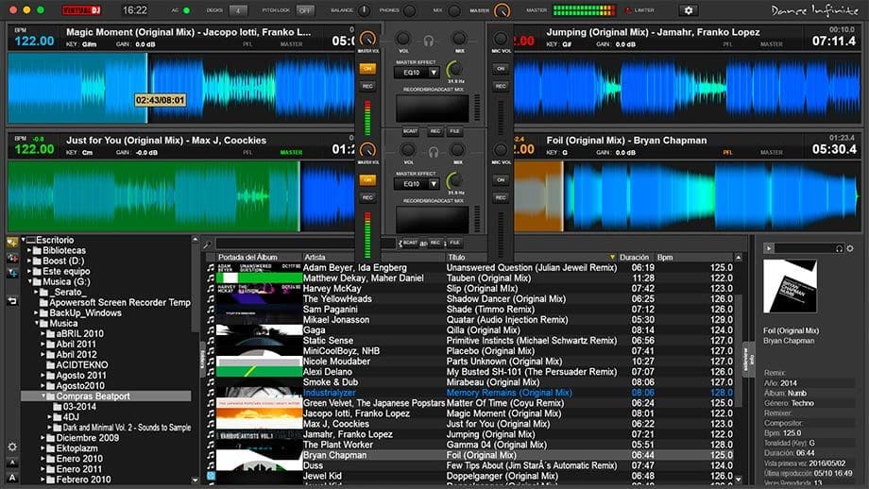Collapse the Escritorio tree node
This screenshot has height=489, width=869.
pos(24,240)
